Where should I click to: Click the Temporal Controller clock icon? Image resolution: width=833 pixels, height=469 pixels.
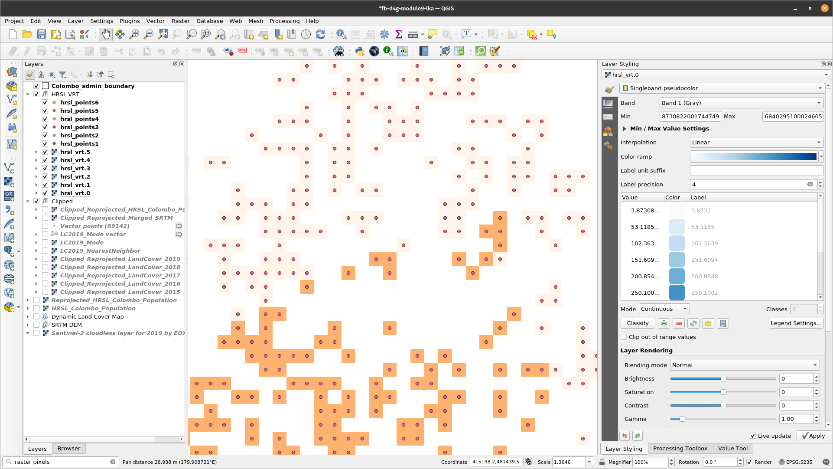306,35
